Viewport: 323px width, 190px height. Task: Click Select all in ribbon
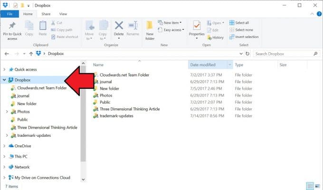[239, 23]
